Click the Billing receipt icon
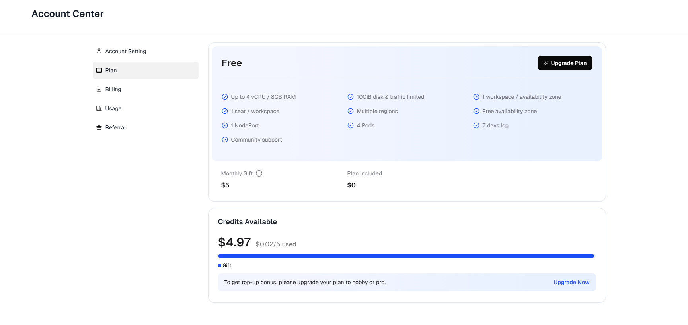This screenshot has width=688, height=325. 99,89
